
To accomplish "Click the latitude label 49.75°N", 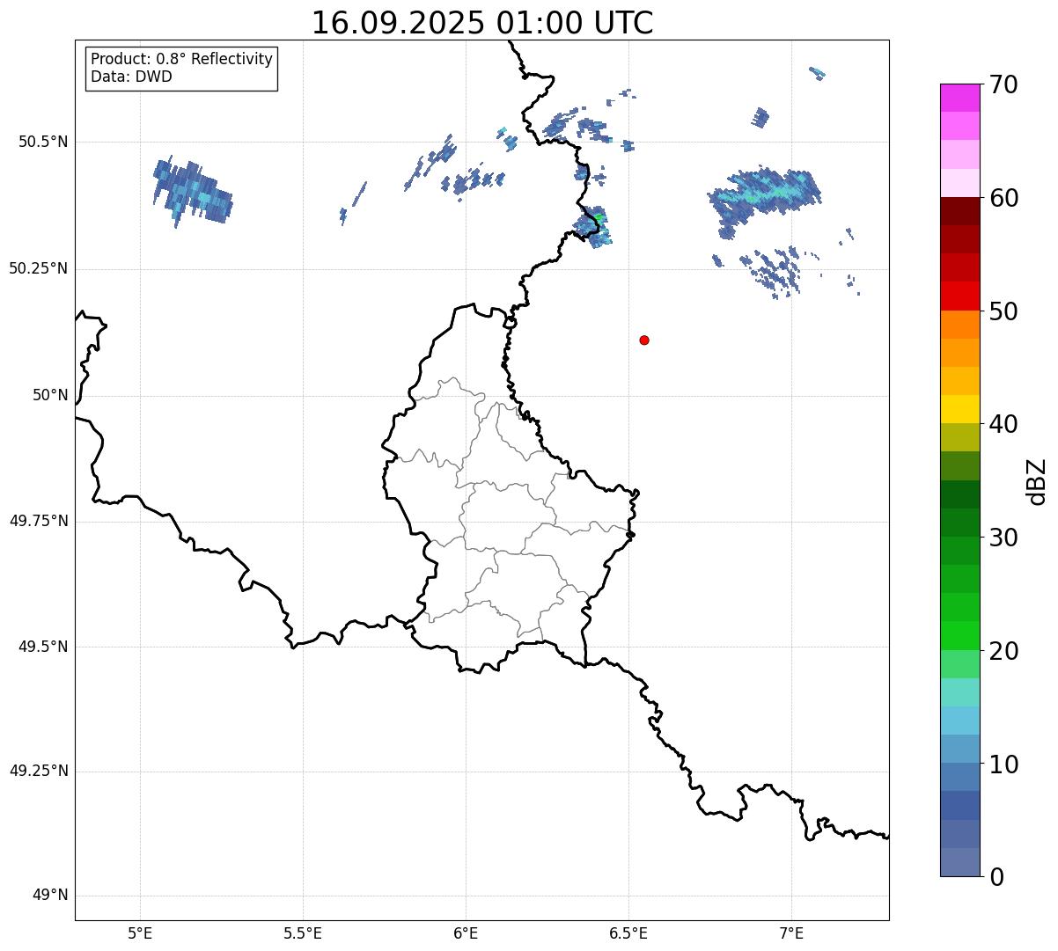I will tap(39, 521).
